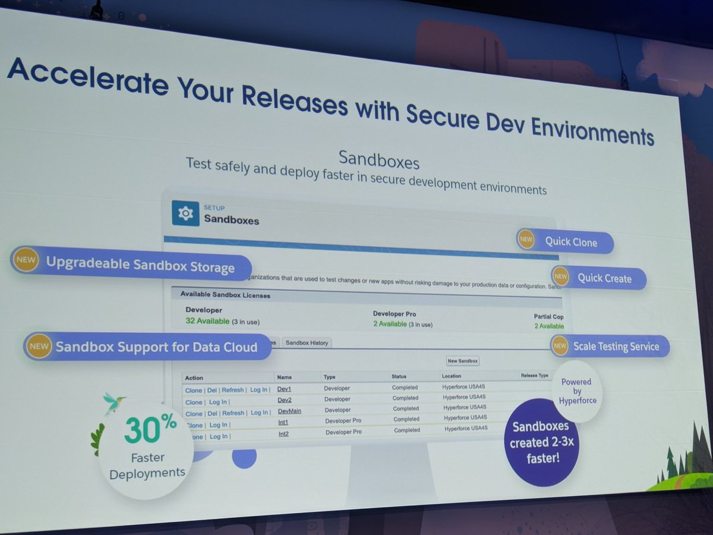Image resolution: width=713 pixels, height=535 pixels.
Task: Click Clone link in the Dev2 row
Action: tap(194, 402)
